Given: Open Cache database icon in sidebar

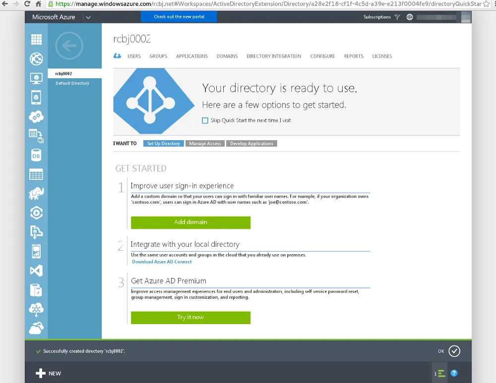Looking at the screenshot, I should tap(36, 290).
